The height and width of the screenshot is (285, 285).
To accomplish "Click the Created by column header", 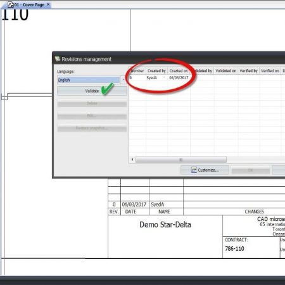I will (156, 71).
